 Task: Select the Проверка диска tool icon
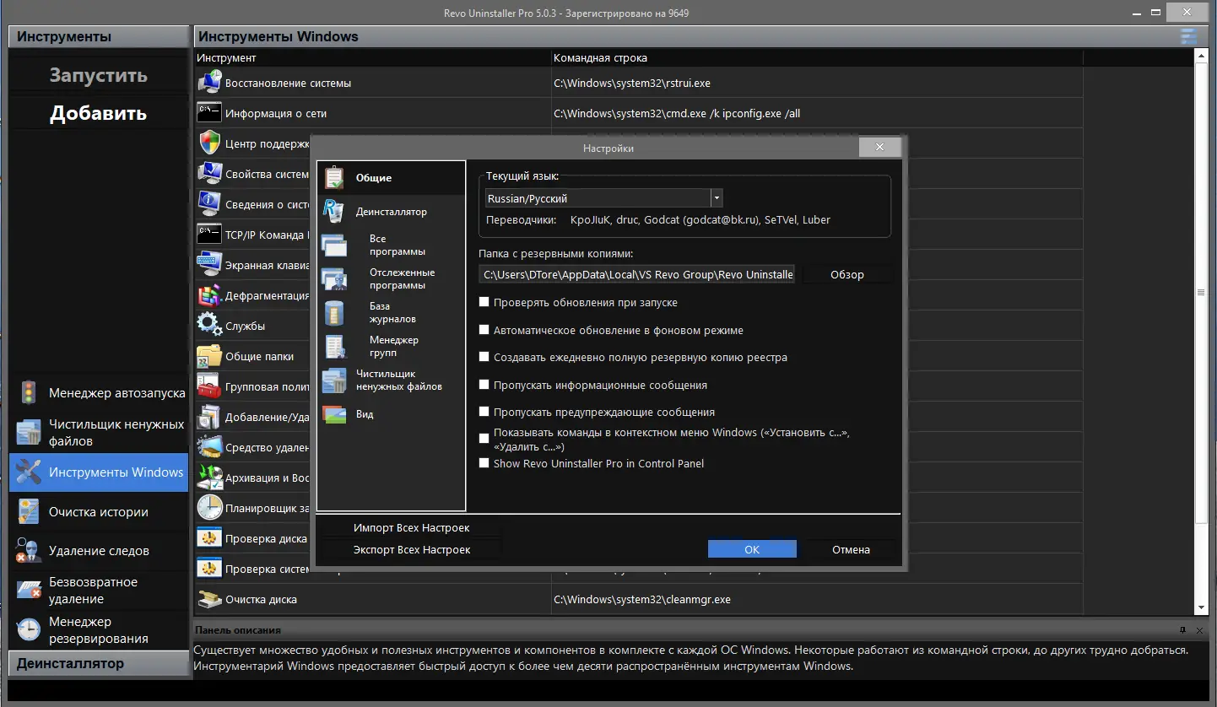[x=209, y=538]
